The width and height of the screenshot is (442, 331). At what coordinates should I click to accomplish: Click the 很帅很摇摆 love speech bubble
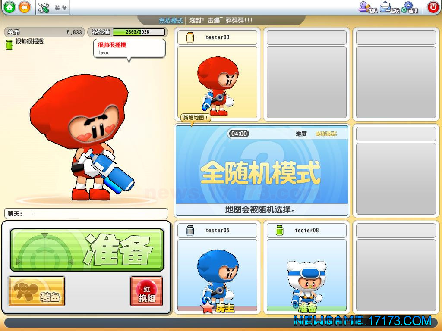coord(129,49)
